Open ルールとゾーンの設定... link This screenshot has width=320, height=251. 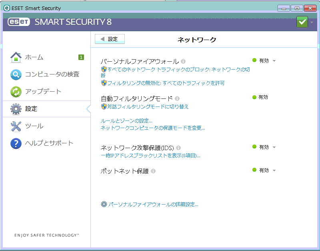click(126, 121)
